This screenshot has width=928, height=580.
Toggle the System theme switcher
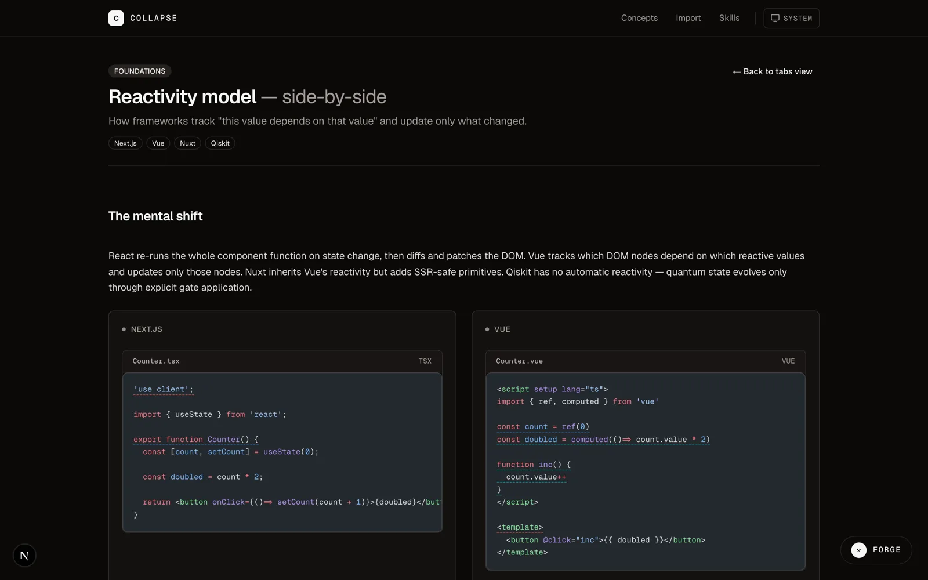click(791, 18)
